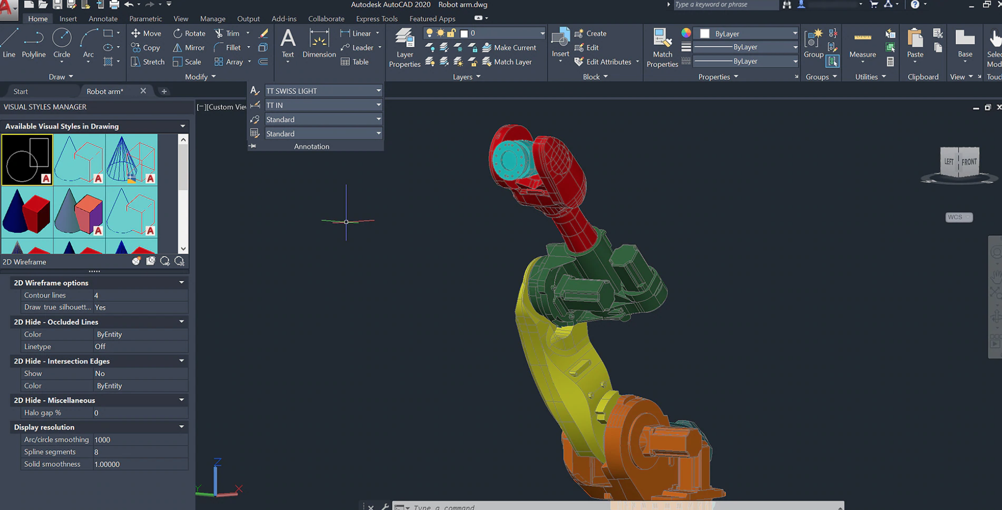Insert a Table from Annotation panel
This screenshot has height=510, width=1002.
coord(355,62)
